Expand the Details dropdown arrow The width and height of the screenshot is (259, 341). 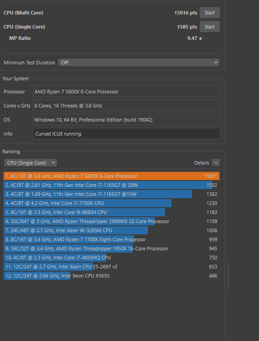[x=216, y=162]
